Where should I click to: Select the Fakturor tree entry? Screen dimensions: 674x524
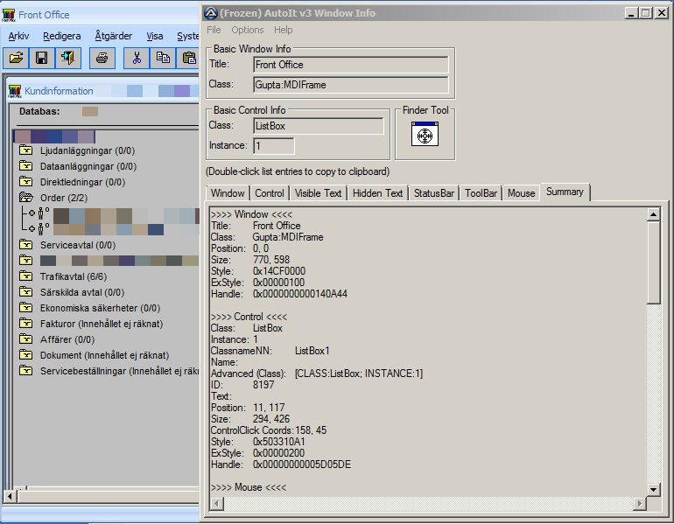(101, 324)
